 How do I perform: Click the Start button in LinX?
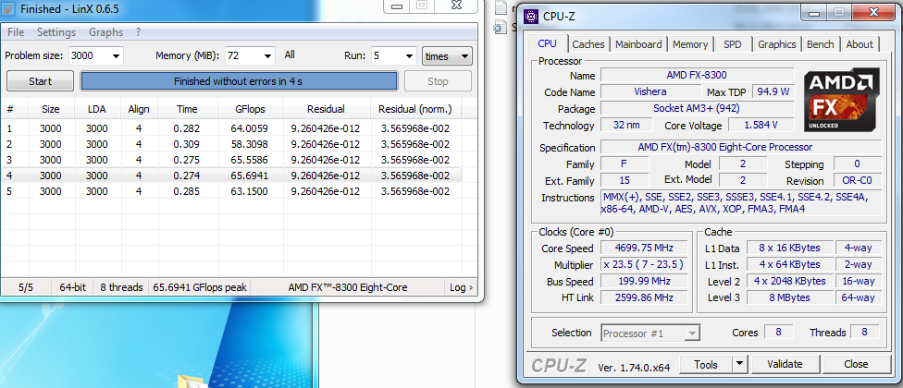coord(40,81)
